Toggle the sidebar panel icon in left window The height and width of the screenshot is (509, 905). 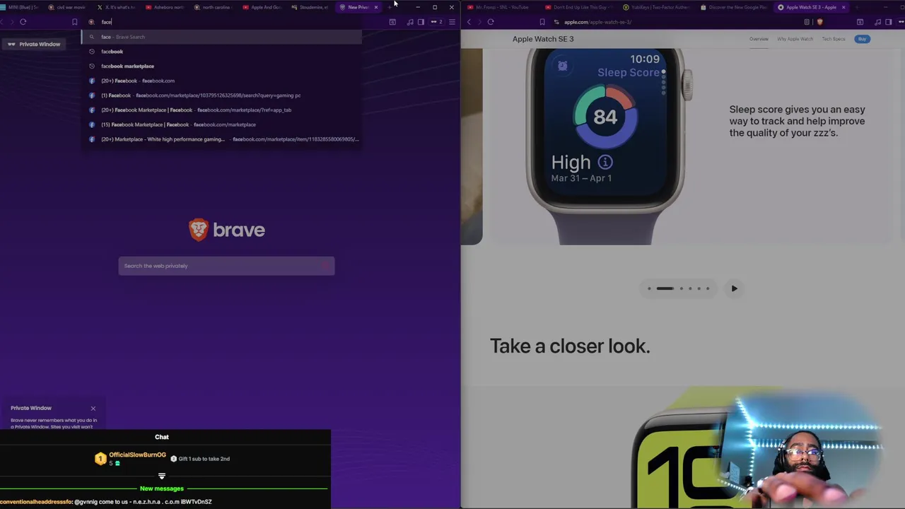pyautogui.click(x=421, y=22)
